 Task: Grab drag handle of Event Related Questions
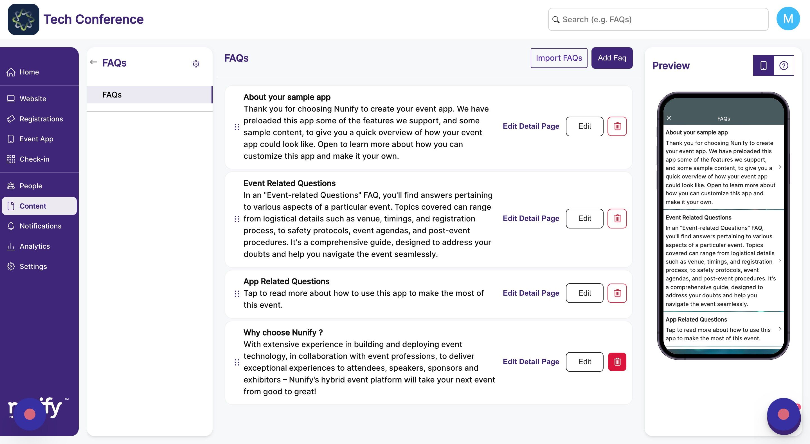click(237, 219)
